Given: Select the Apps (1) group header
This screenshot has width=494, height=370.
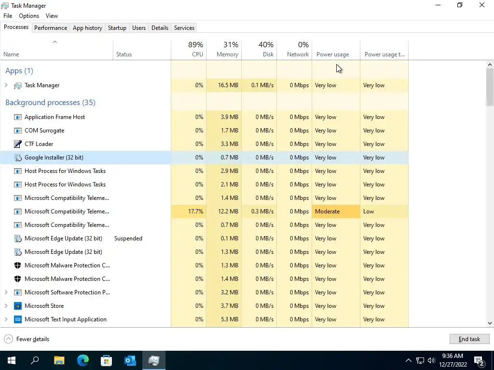Looking at the screenshot, I should tap(19, 71).
